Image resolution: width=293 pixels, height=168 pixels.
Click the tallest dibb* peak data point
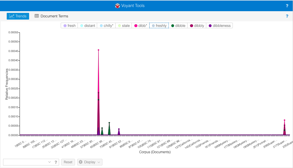coord(99,50)
